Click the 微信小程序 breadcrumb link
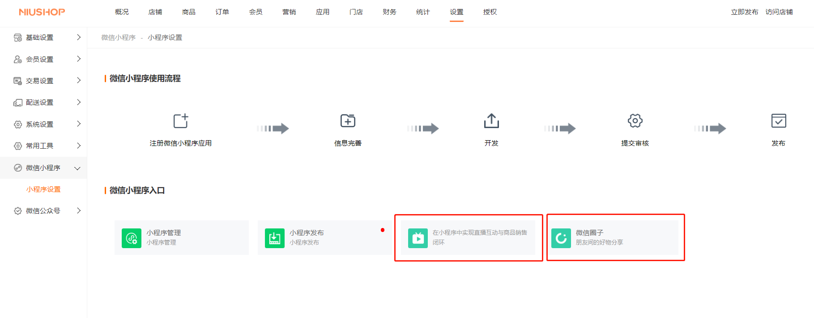The height and width of the screenshot is (318, 814). (x=119, y=38)
